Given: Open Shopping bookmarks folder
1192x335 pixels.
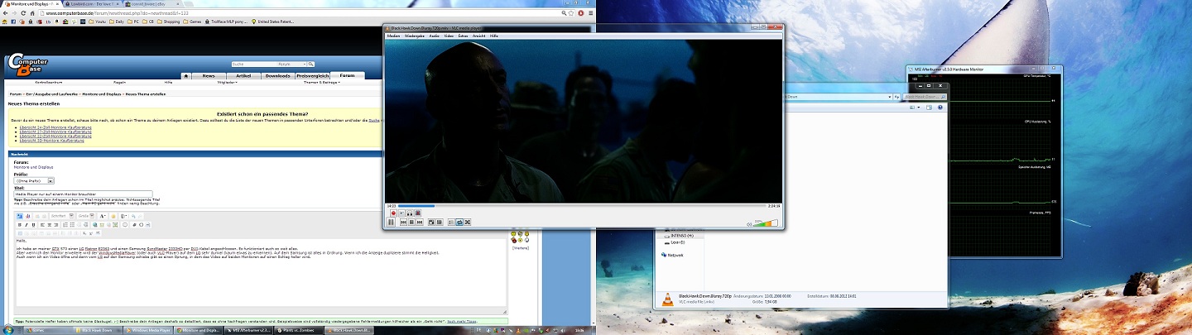Looking at the screenshot, I should (x=168, y=22).
